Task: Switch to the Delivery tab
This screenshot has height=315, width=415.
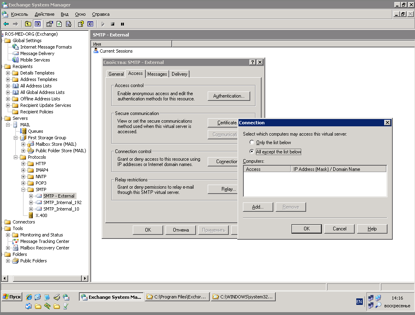Action: (179, 74)
